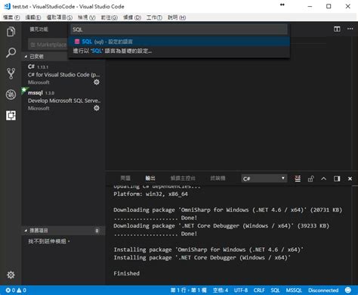Click the Microsoft publisher text under mssql
This screenshot has width=358, height=295.
coord(39,108)
